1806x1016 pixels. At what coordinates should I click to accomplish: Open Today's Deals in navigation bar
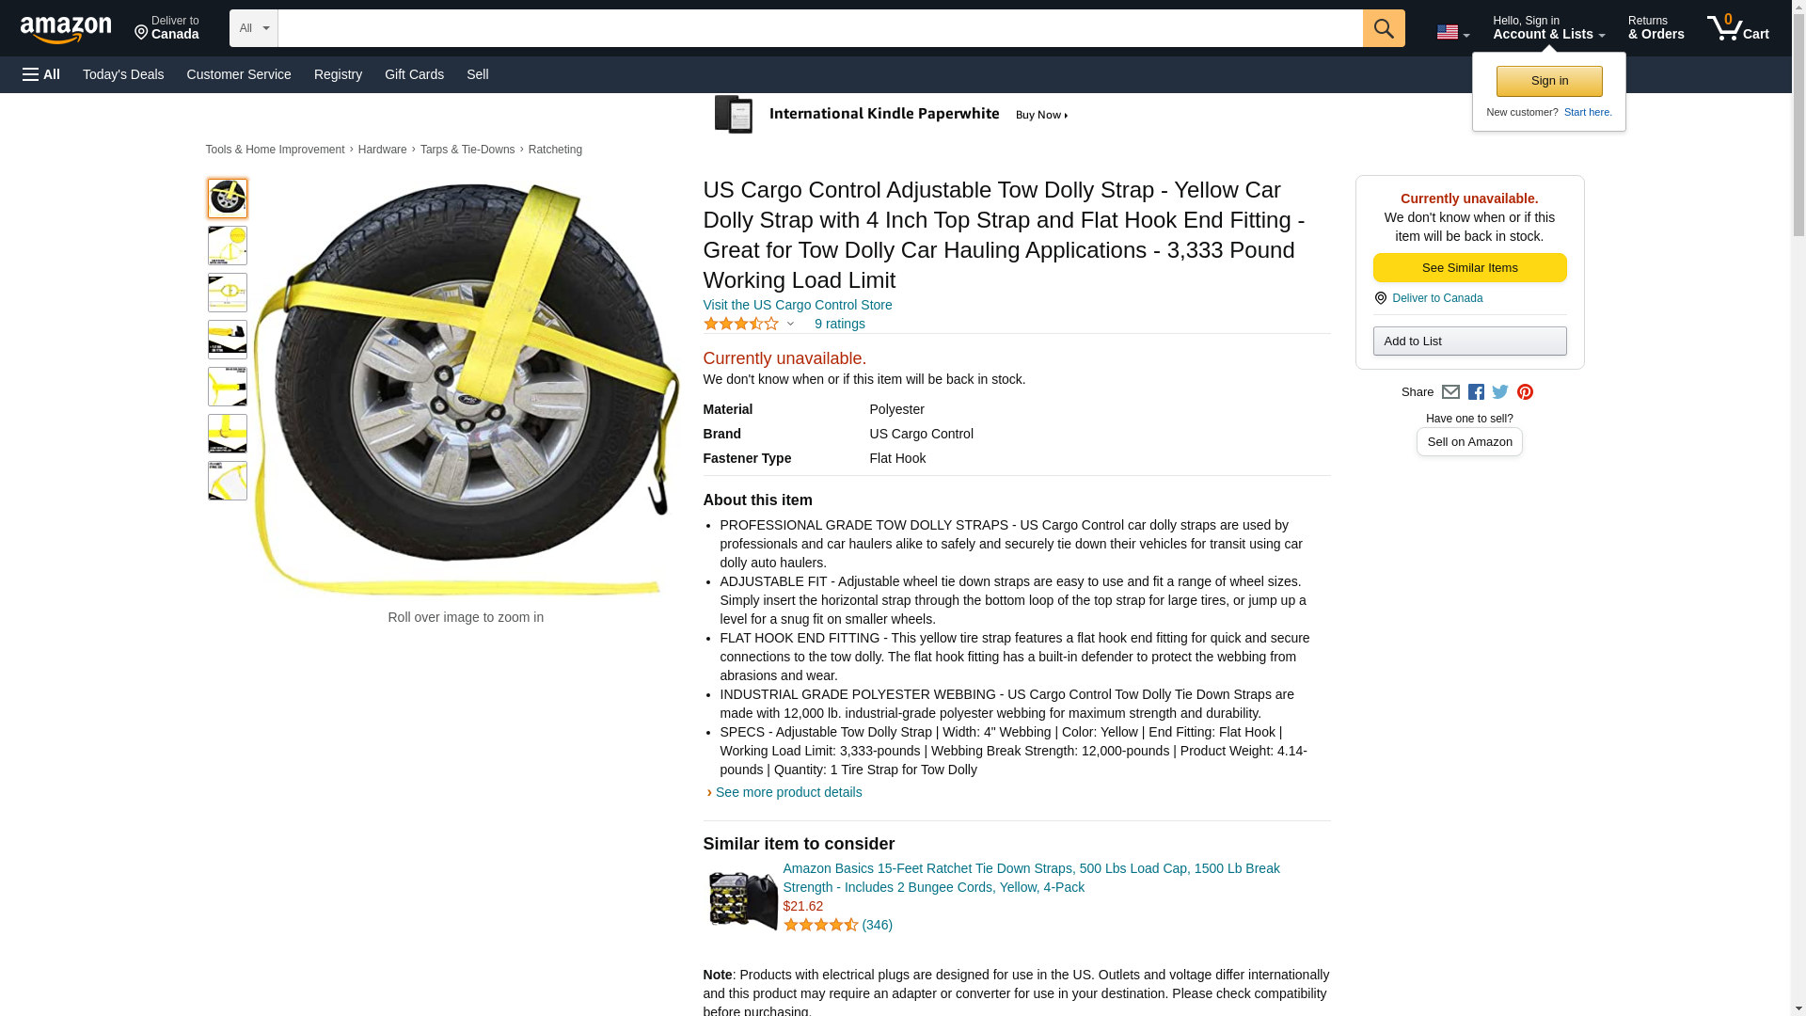[x=123, y=74]
